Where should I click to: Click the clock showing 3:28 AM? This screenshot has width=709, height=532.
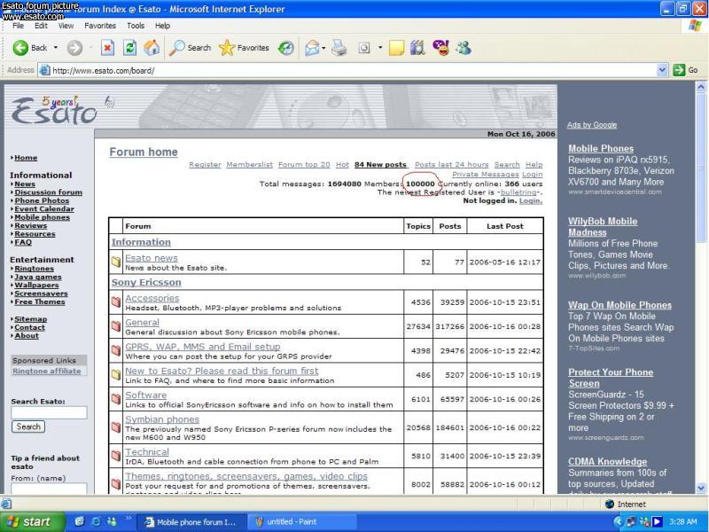click(x=682, y=521)
